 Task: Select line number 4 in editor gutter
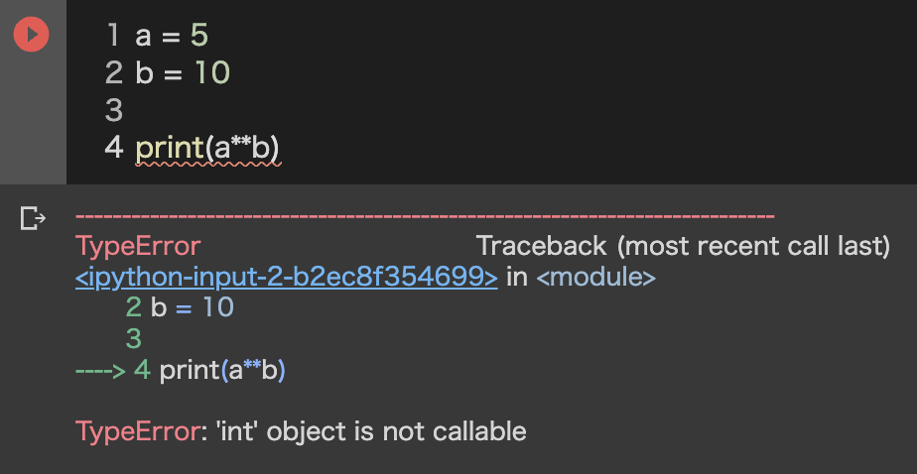[113, 147]
